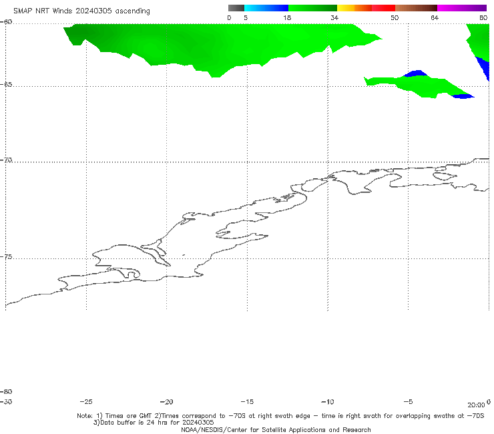
Task: Click the color bar label '5'
Action: (x=246, y=17)
